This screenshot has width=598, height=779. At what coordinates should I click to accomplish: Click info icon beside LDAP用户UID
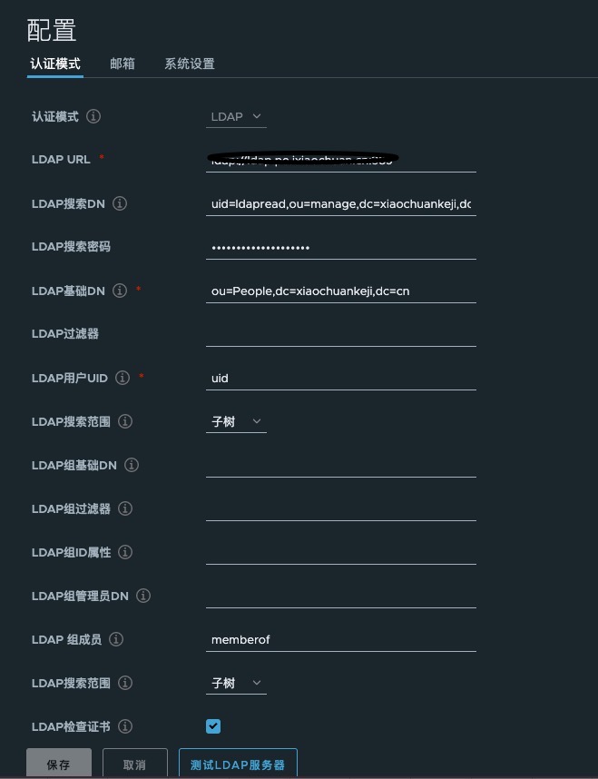pyautogui.click(x=123, y=378)
